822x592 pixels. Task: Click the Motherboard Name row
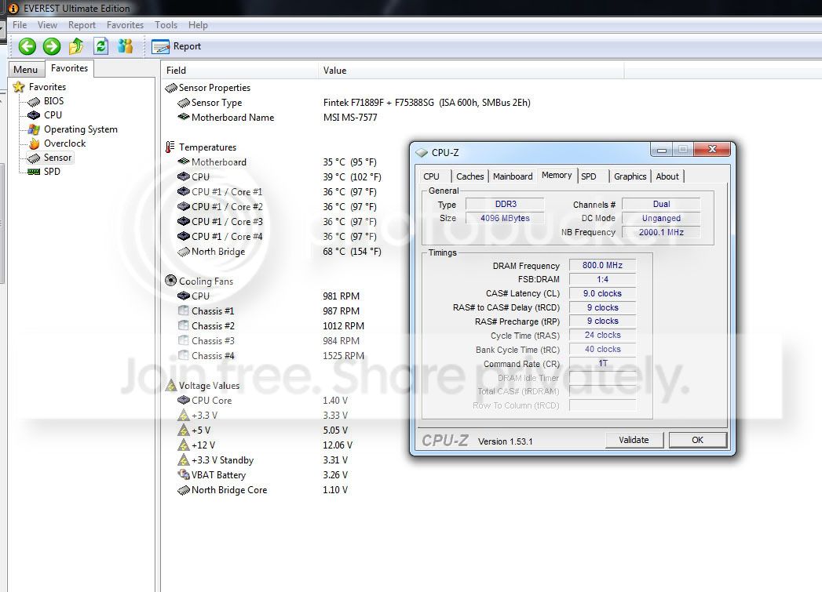(278, 118)
